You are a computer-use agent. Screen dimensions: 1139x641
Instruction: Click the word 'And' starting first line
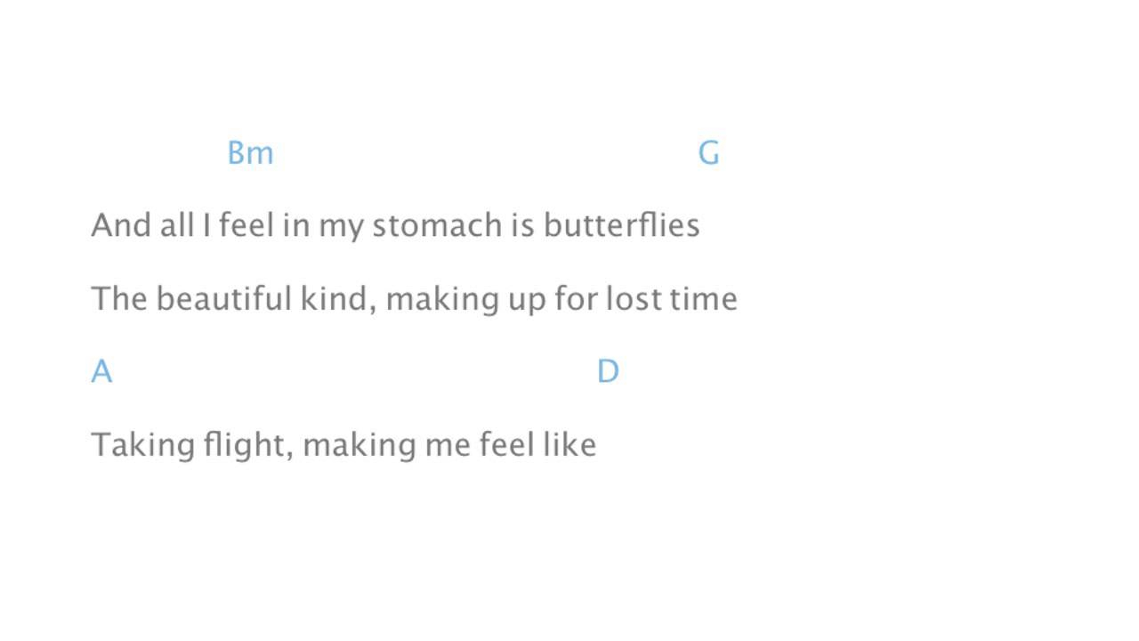point(121,224)
